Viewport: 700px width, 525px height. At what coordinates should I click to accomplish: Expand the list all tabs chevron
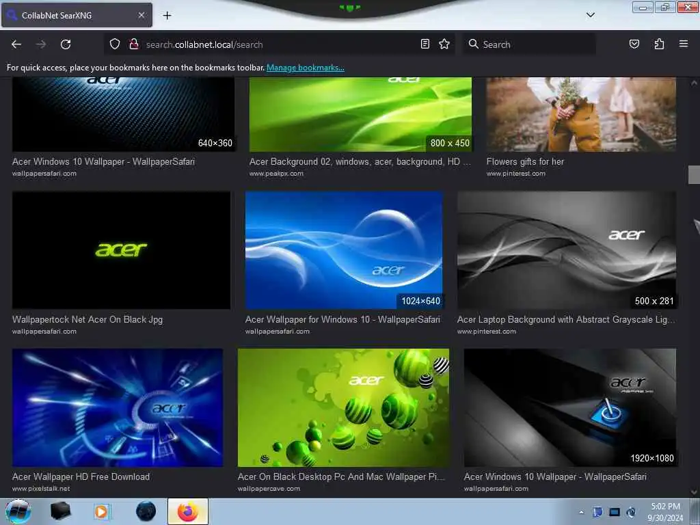click(x=590, y=15)
